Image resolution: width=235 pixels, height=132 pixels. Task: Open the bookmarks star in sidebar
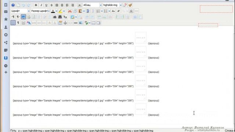(6, 19)
